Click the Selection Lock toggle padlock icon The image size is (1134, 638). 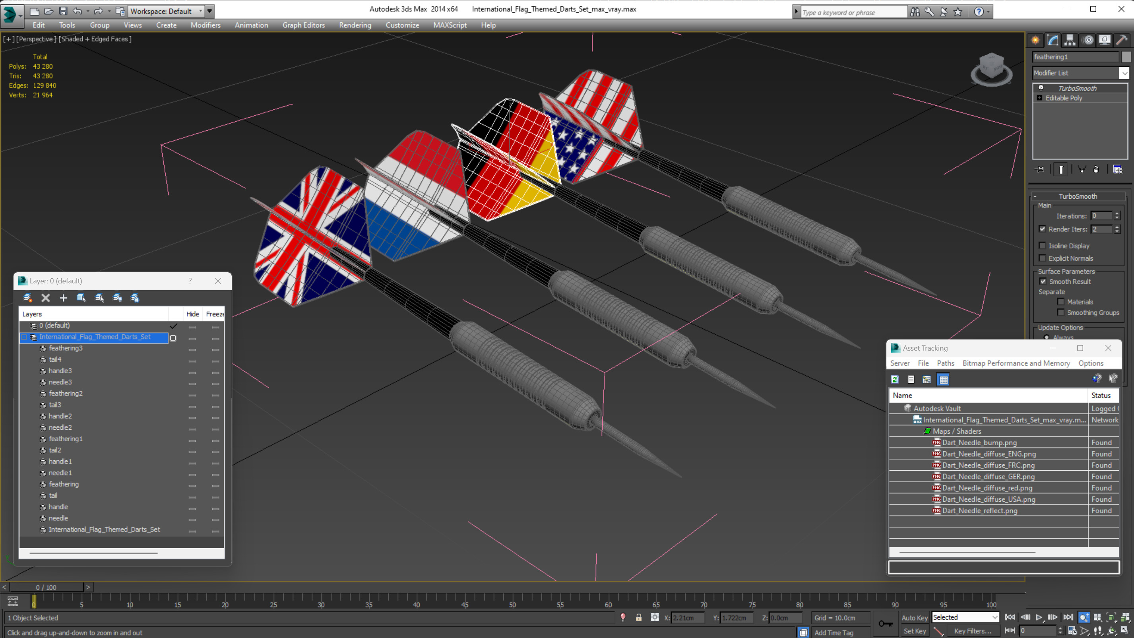pyautogui.click(x=638, y=617)
